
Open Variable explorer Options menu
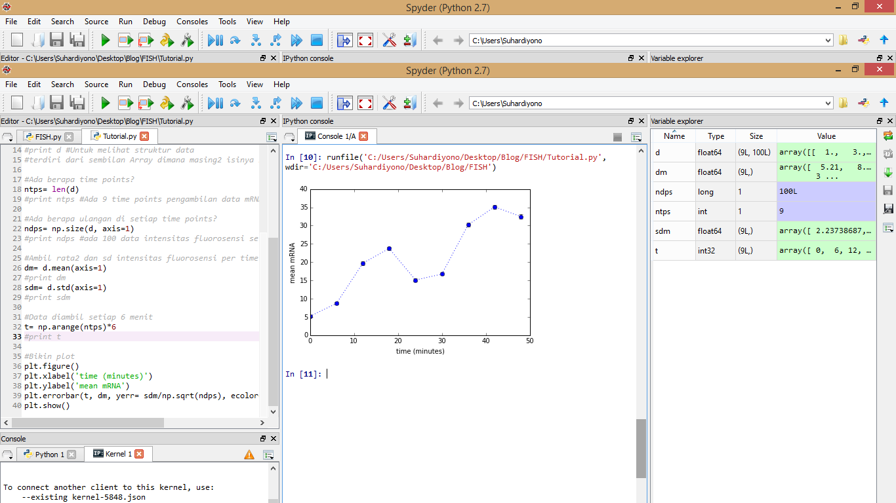[x=888, y=227]
